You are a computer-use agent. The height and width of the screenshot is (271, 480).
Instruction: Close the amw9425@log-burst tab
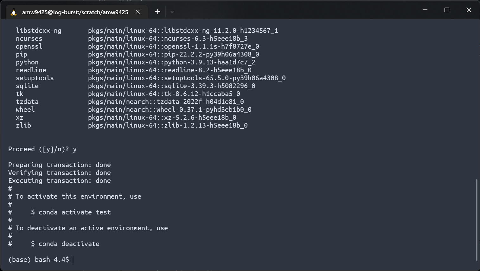(138, 12)
